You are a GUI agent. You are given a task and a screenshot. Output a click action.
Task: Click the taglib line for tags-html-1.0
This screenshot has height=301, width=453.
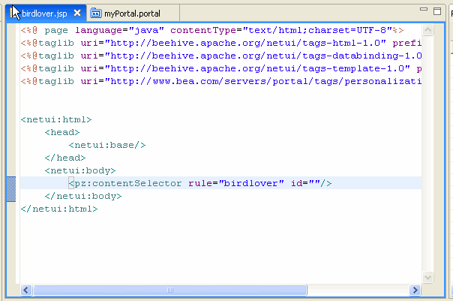(221, 43)
